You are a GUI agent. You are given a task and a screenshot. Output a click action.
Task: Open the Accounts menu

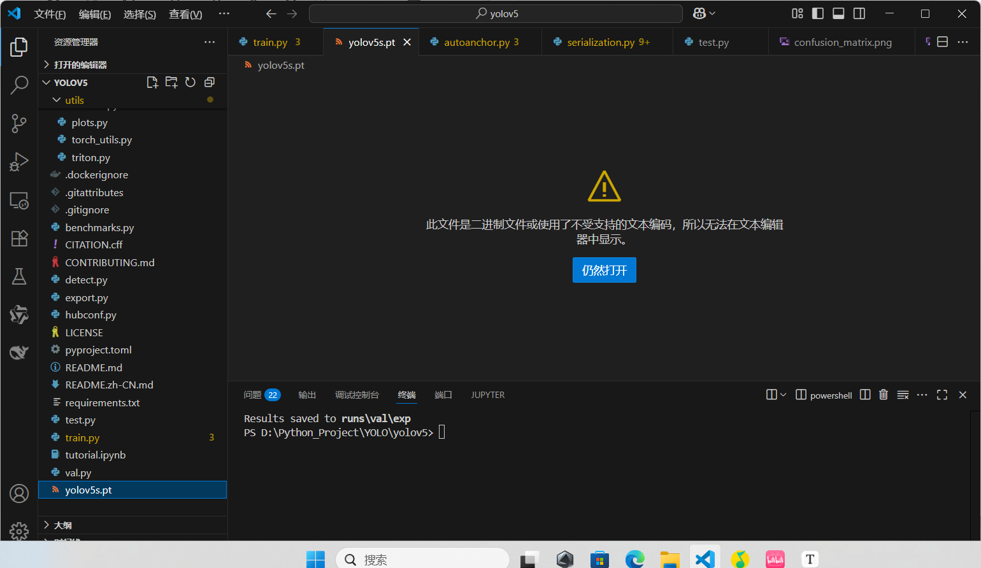[x=19, y=493]
